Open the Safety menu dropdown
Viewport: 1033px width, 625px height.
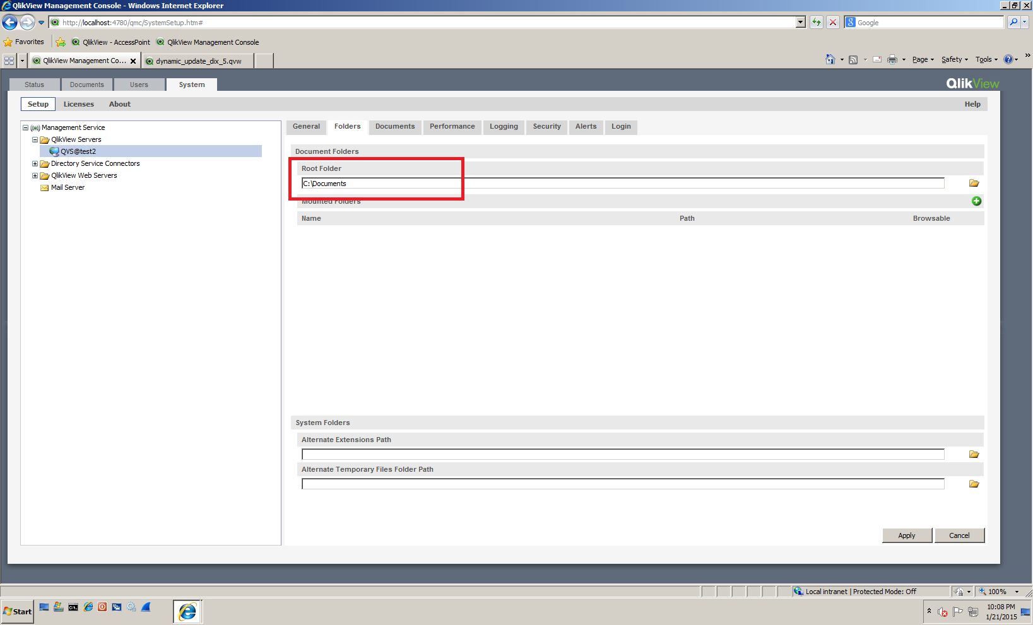point(955,60)
